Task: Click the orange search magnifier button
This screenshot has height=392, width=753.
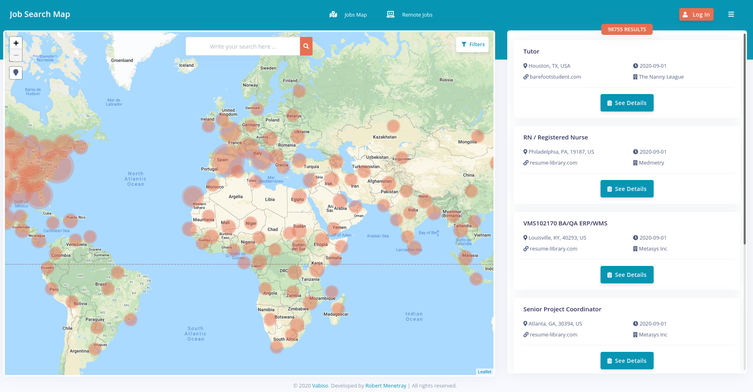Action: [x=306, y=46]
